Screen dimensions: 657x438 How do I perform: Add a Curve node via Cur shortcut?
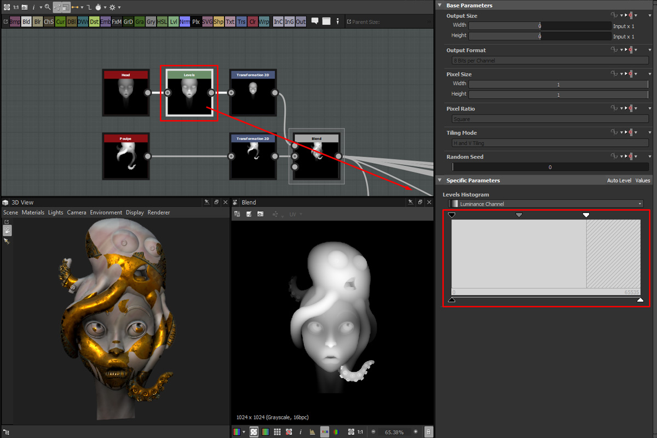(x=60, y=22)
